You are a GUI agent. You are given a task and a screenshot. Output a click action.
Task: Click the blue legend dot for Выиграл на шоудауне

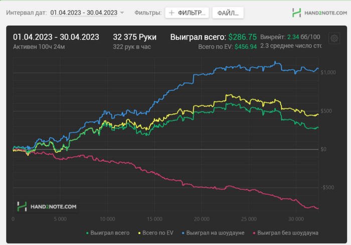click(183, 233)
